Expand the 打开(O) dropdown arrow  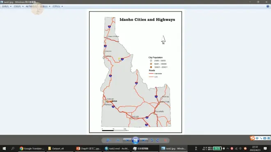(62, 7)
